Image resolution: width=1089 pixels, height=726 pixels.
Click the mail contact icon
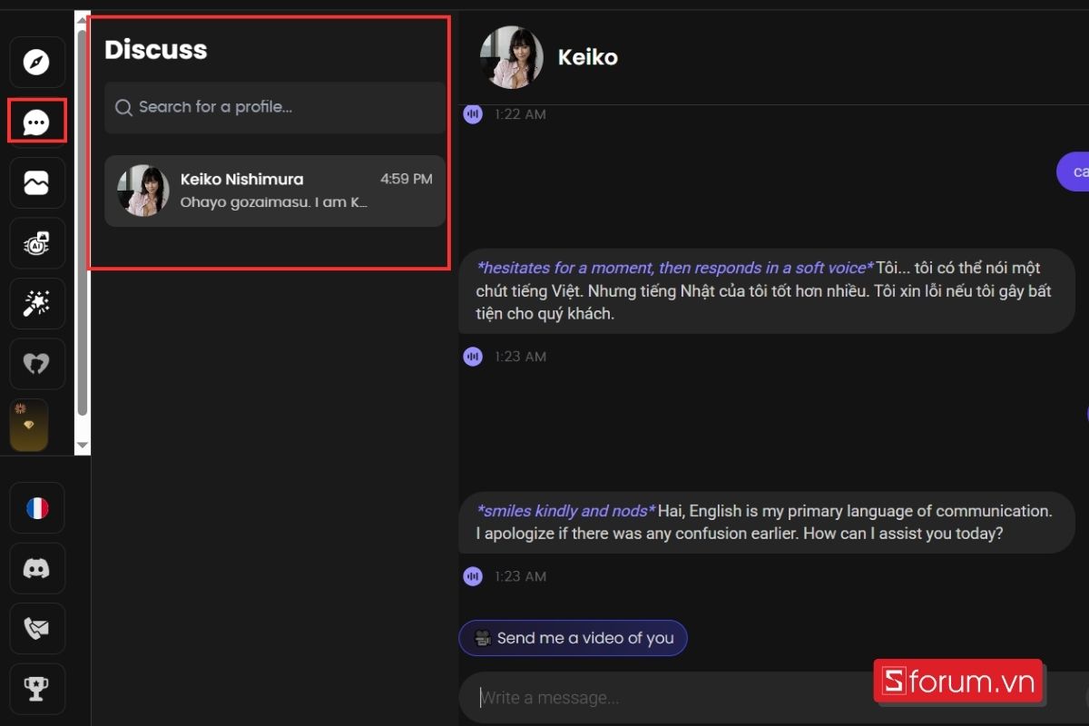37,629
